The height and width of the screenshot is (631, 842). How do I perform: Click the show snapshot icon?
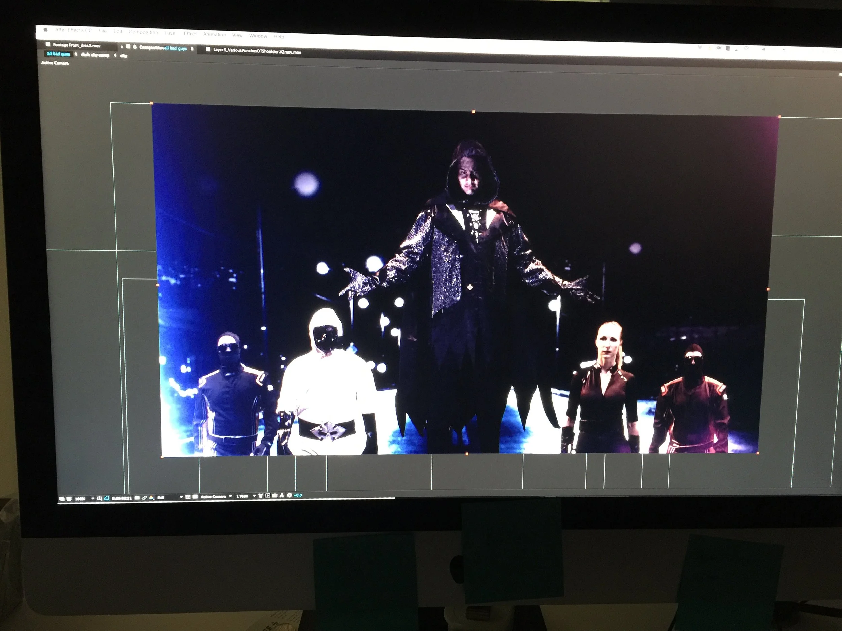pyautogui.click(x=144, y=498)
